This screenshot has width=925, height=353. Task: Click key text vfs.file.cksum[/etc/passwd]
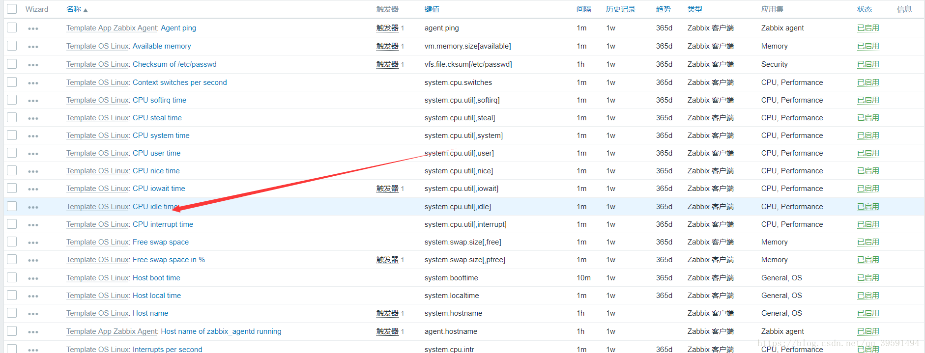point(468,64)
